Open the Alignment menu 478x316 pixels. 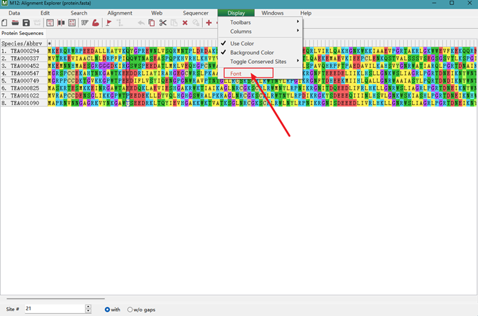(x=120, y=13)
